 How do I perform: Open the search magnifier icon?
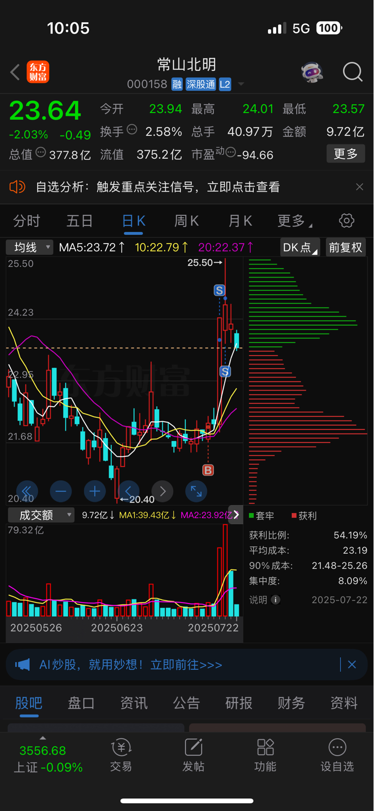tap(353, 72)
